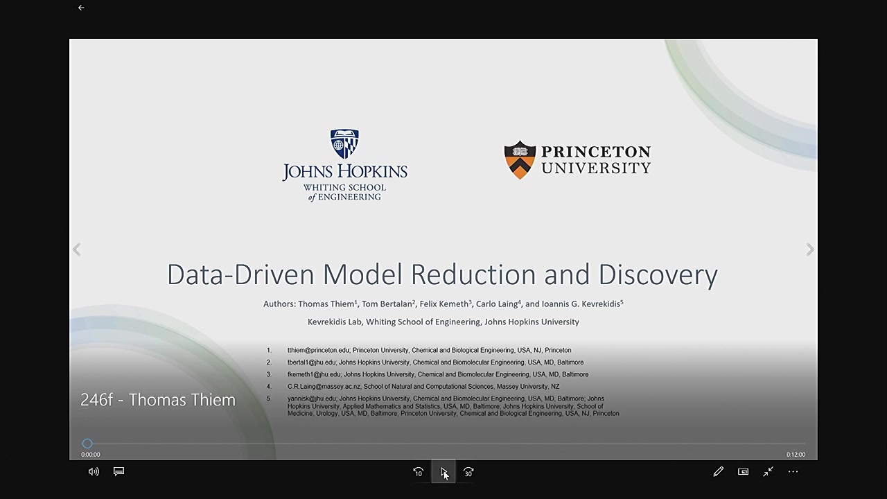Click the fkemeth1@jhu.edu affiliation line
The height and width of the screenshot is (499, 887).
coord(437,374)
